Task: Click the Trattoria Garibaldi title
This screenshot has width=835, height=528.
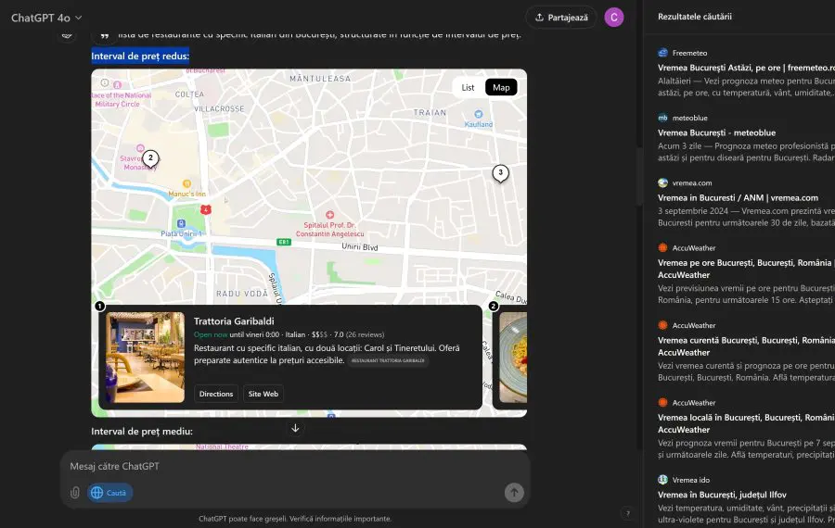Action: (234, 321)
